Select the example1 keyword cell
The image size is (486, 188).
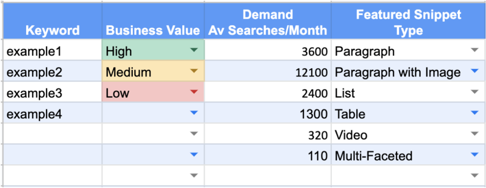coord(52,50)
